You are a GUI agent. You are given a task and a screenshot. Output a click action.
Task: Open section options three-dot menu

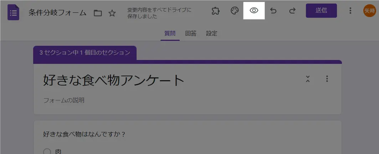click(x=327, y=79)
